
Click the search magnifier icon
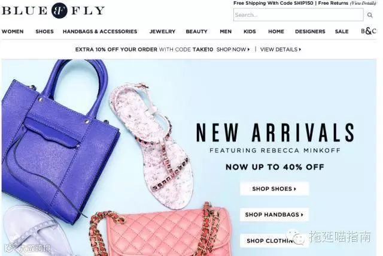pyautogui.click(x=370, y=15)
